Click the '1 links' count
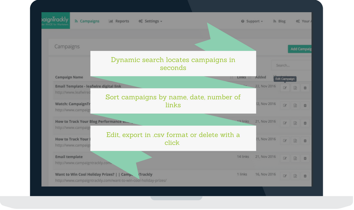This screenshot has height=210, width=354. point(242,174)
